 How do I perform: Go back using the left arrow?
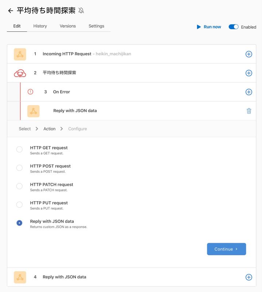pyautogui.click(x=11, y=11)
